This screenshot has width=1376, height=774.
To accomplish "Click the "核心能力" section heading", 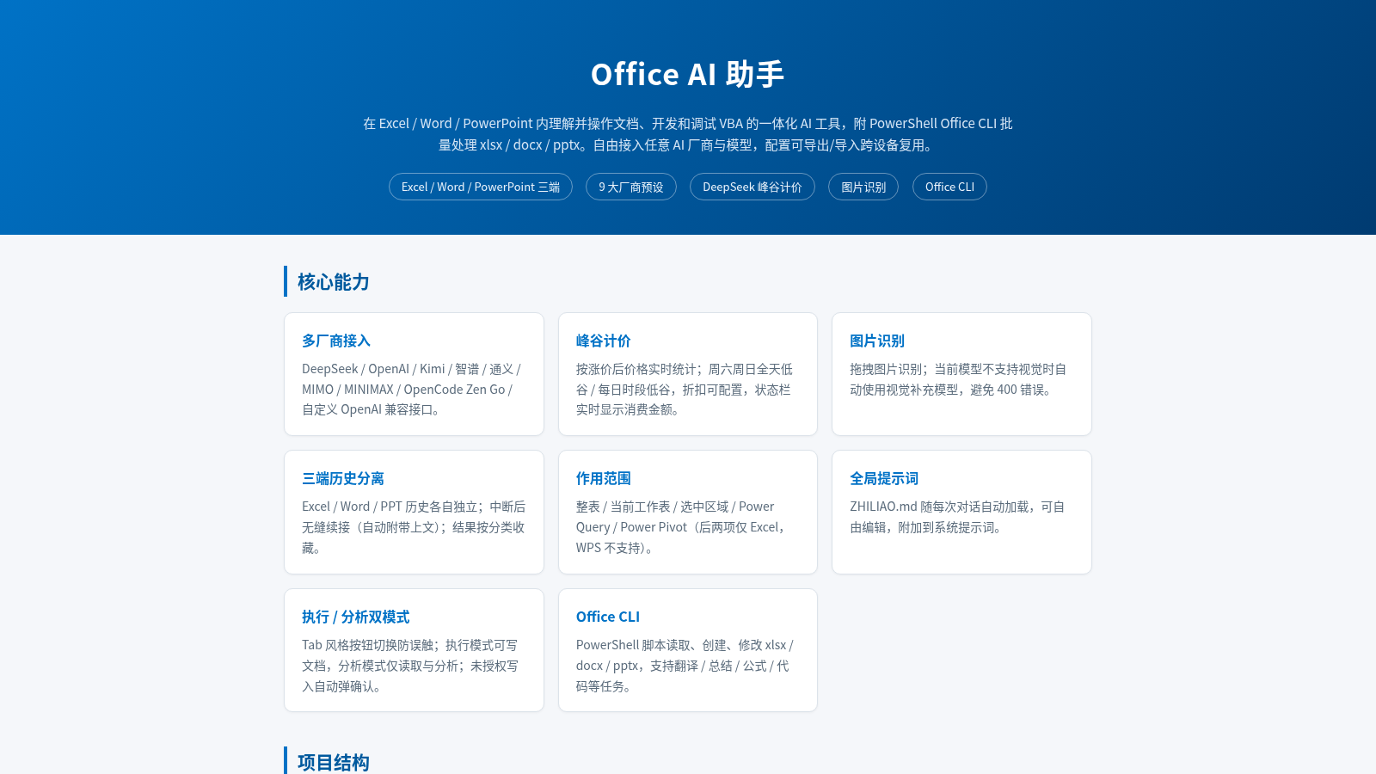I will [334, 282].
